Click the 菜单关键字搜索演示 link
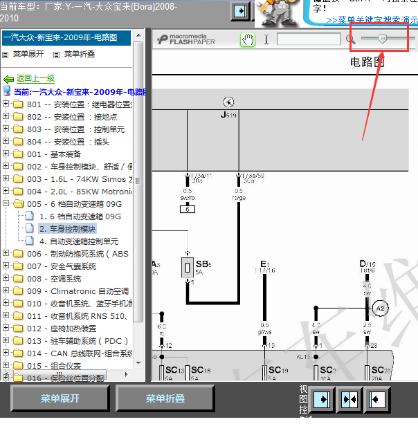Screen dimensions: 418x424 click(372, 20)
